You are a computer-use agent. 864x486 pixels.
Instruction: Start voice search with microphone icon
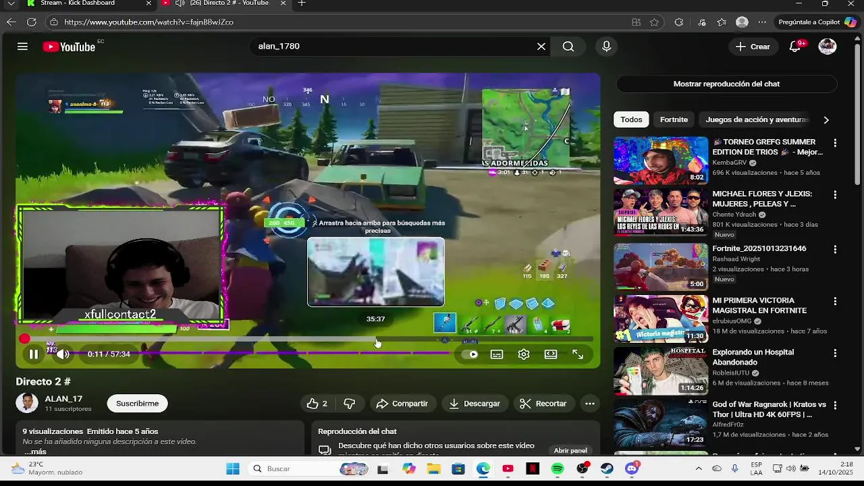(606, 47)
